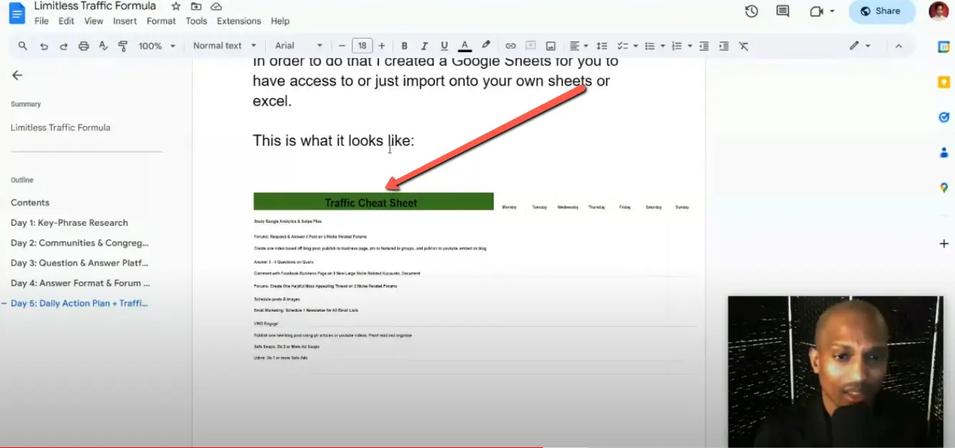This screenshot has height=448, width=955.
Task: Open the 100% zoom dropdown
Action: click(x=156, y=46)
